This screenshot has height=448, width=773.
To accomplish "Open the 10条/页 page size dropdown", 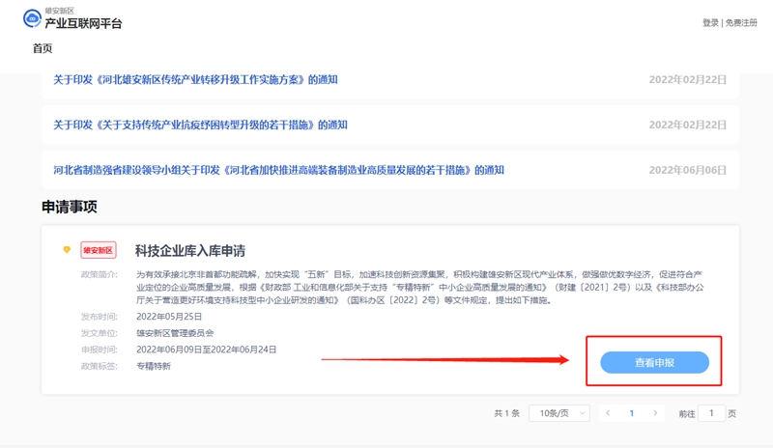I will [x=558, y=413].
